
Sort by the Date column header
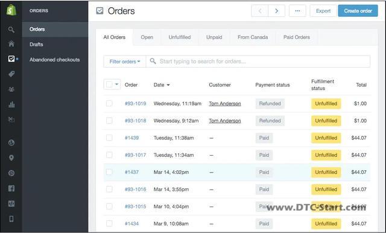tap(162, 85)
